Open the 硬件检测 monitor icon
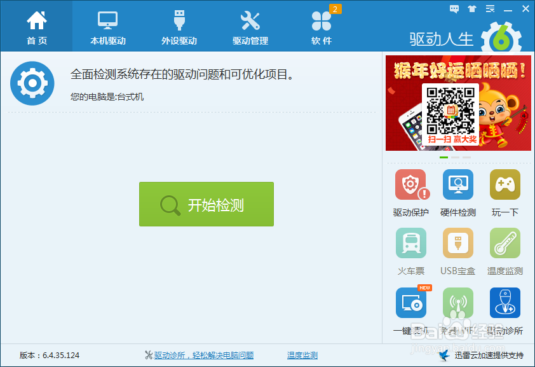The width and height of the screenshot is (535, 367). pyautogui.click(x=458, y=184)
